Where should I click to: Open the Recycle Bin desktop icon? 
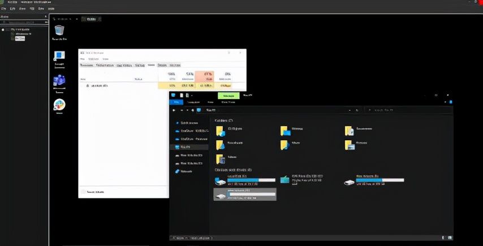pos(59,32)
